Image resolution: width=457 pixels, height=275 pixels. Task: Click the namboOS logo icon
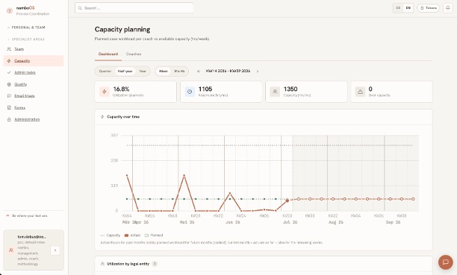[x=10, y=10]
